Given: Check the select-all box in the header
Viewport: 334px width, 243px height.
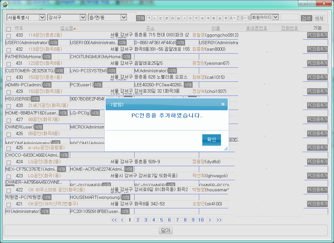Looking at the screenshot, I should (x=9, y=29).
